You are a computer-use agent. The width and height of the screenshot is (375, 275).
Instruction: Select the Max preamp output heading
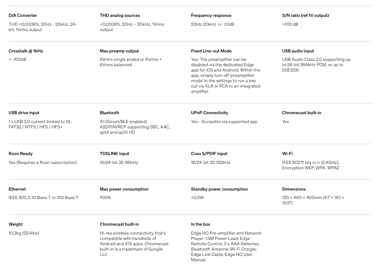click(119, 51)
